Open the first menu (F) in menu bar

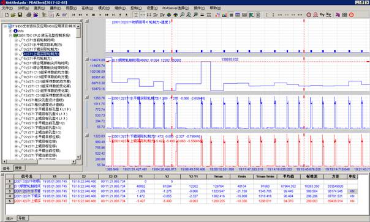(x=7, y=8)
